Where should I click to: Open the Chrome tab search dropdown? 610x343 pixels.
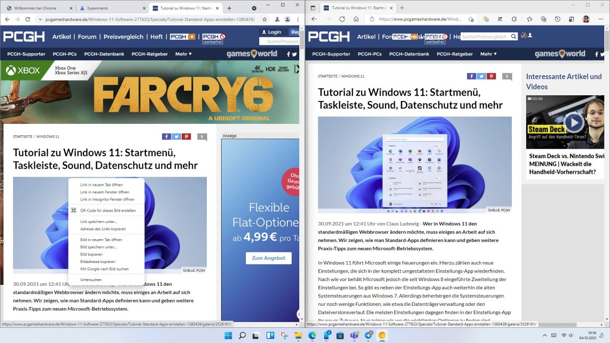click(254, 8)
